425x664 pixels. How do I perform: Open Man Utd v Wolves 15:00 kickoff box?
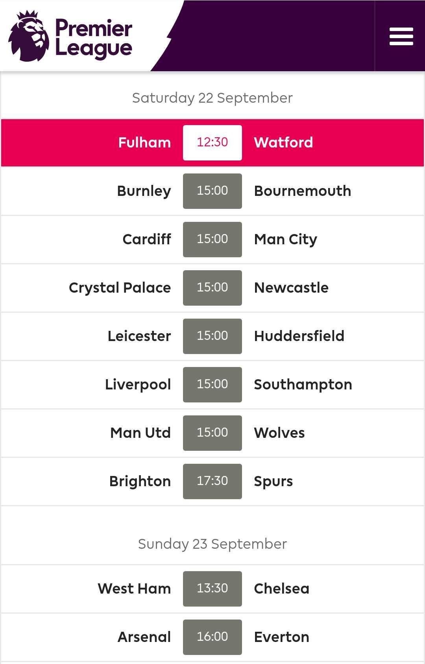(x=212, y=433)
